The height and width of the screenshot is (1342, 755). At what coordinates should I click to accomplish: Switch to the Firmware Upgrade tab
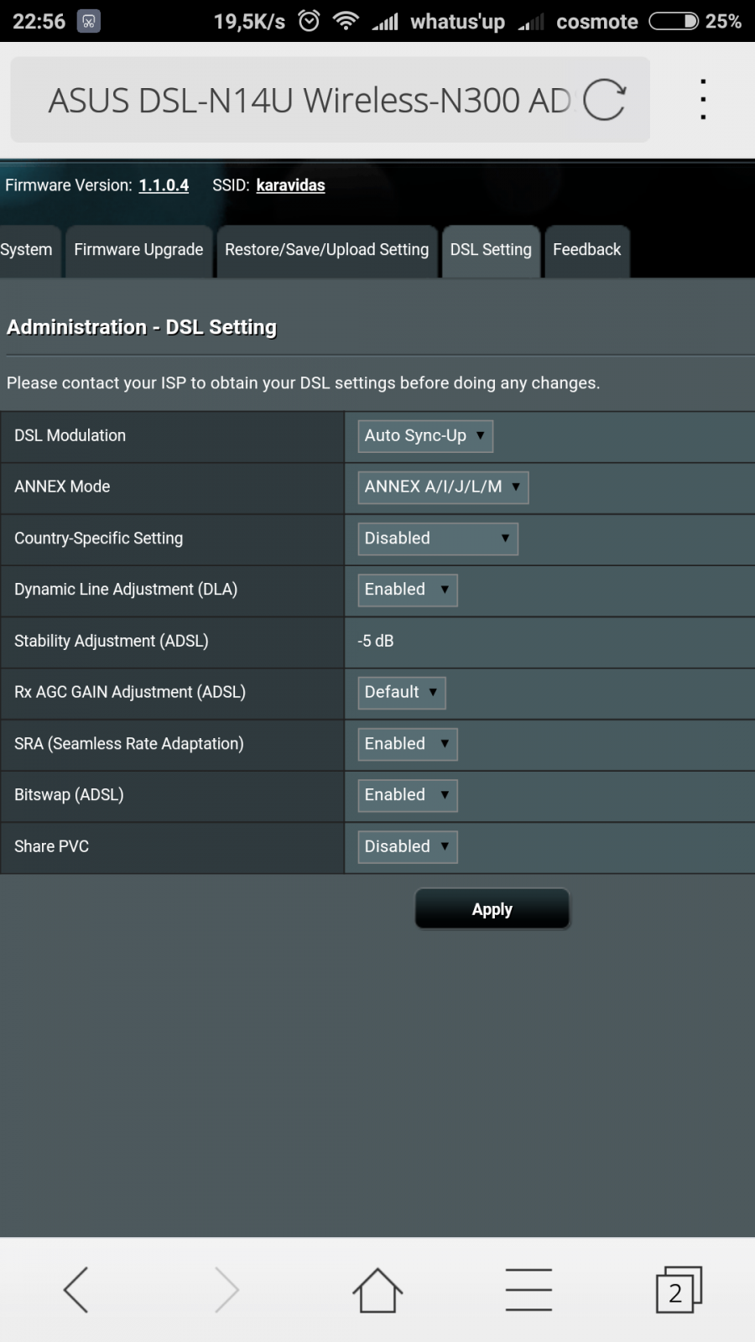(138, 251)
